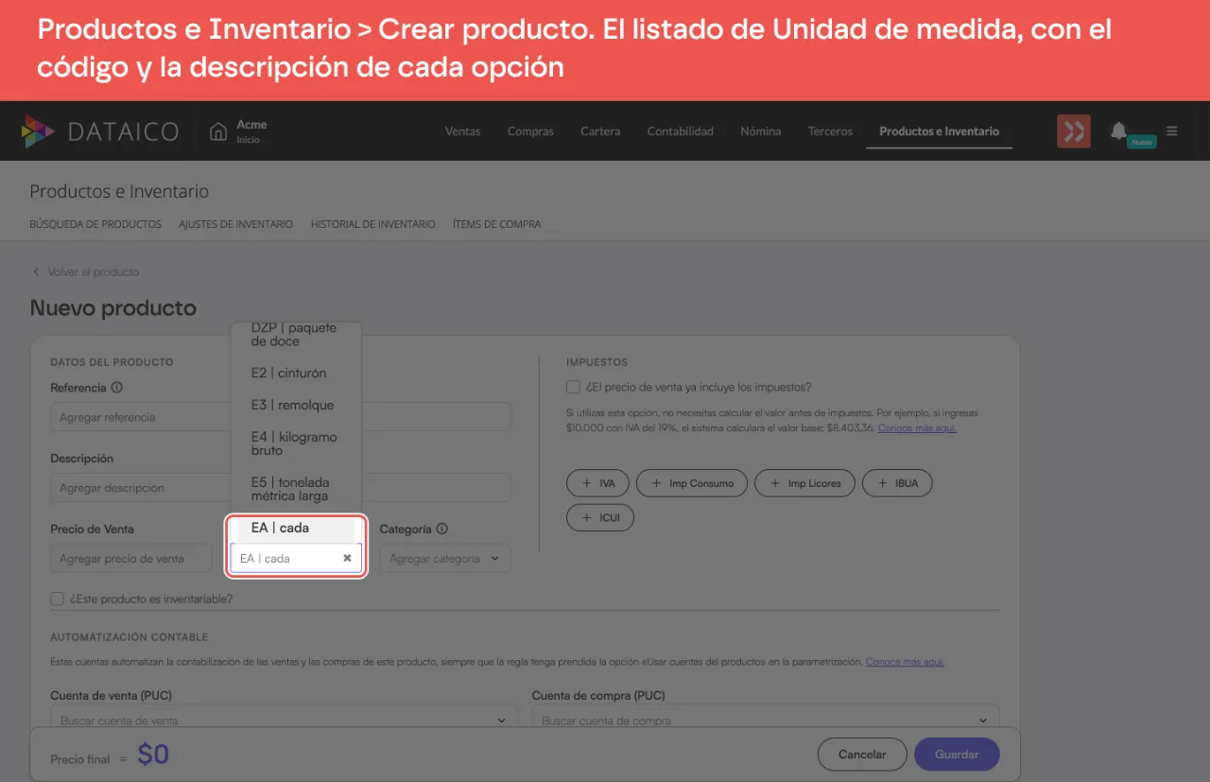The width and height of the screenshot is (1210, 782).
Task: Check 'precio de venta ya incluye los impuestos'
Action: (x=573, y=387)
